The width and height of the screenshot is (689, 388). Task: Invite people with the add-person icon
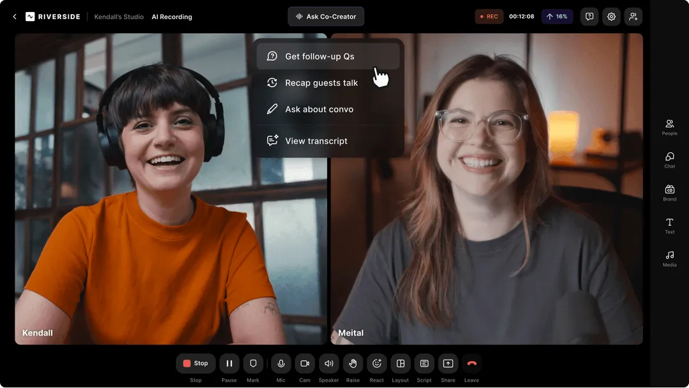click(x=633, y=16)
